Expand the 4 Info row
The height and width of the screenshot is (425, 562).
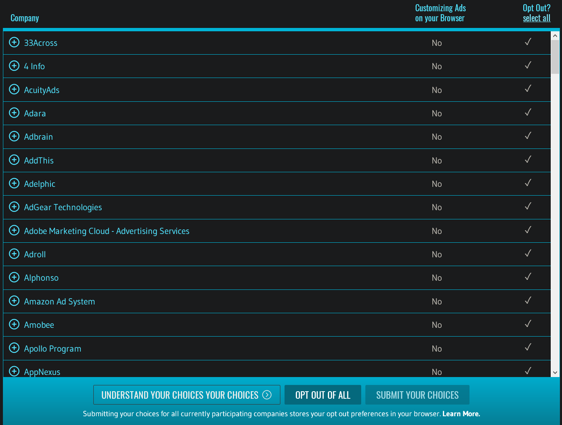pos(14,66)
